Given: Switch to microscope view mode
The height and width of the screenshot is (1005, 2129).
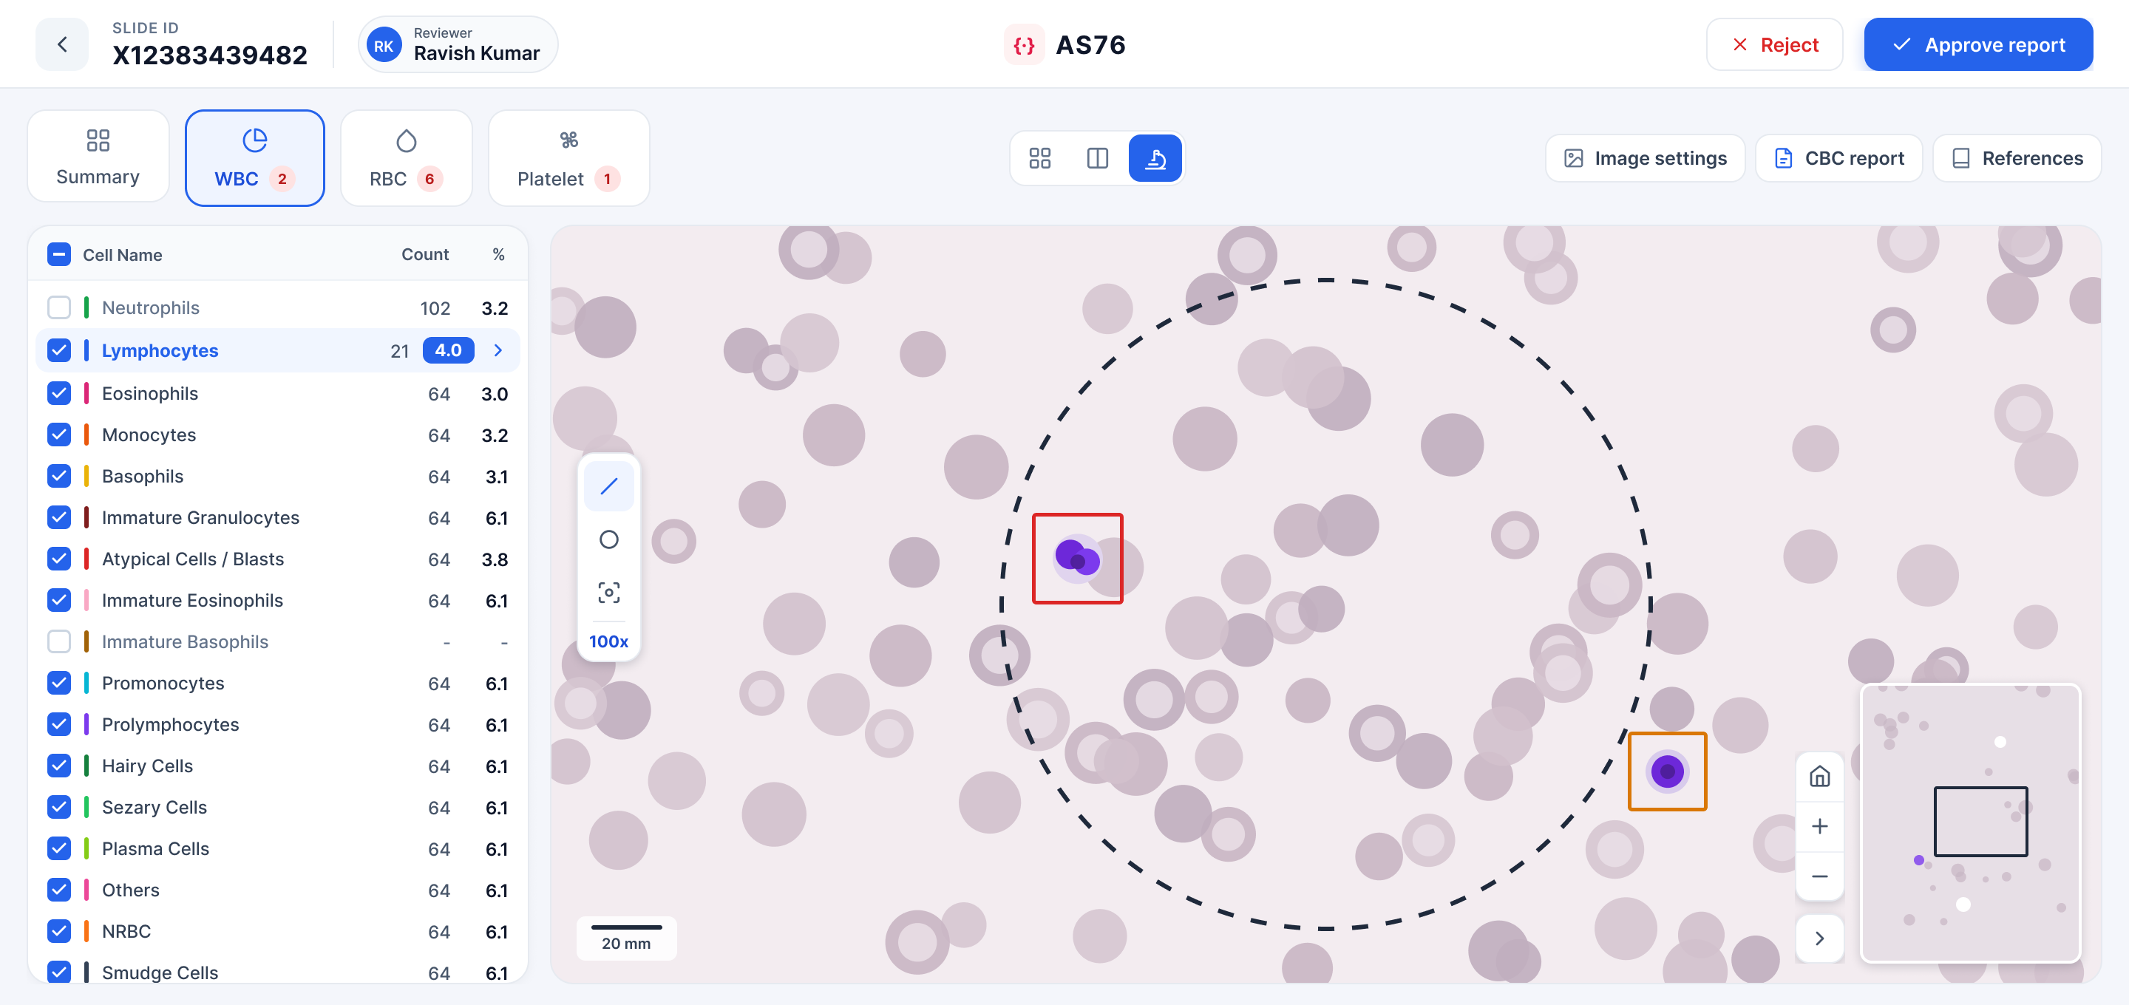Looking at the screenshot, I should tap(1155, 158).
